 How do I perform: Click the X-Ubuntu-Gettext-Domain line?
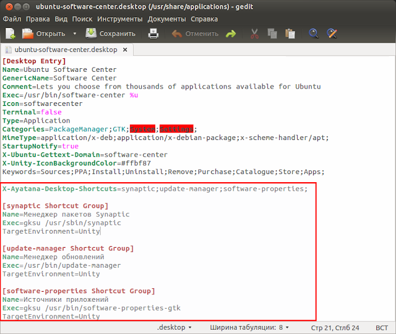[85, 154]
